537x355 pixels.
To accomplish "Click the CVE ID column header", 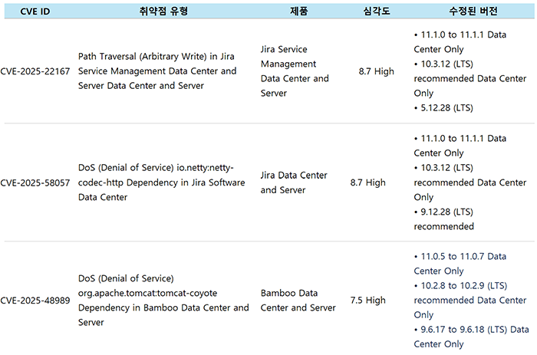I will click(35, 12).
